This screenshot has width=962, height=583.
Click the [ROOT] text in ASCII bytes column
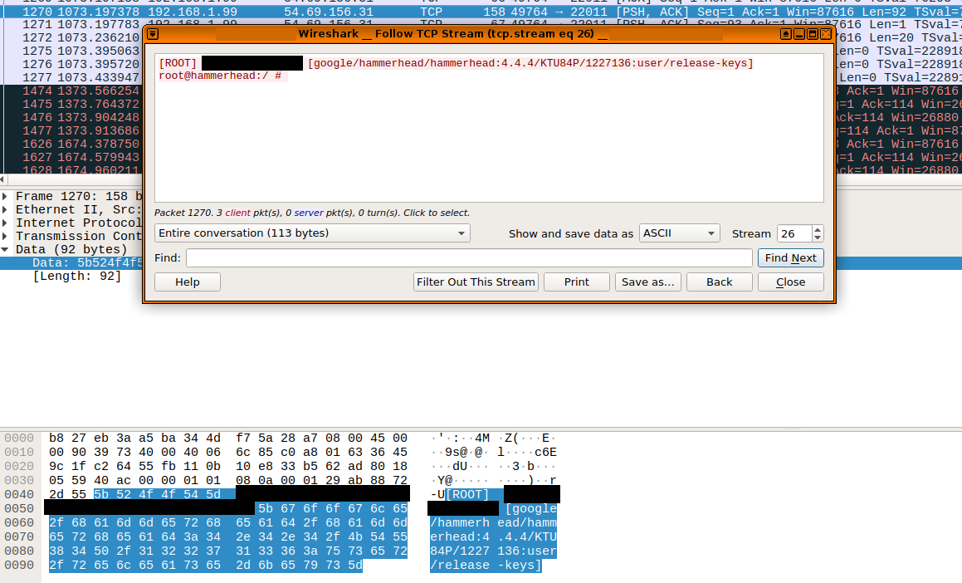tap(467, 495)
